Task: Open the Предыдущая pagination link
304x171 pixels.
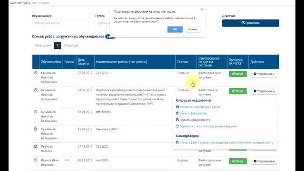Action: (43, 46)
